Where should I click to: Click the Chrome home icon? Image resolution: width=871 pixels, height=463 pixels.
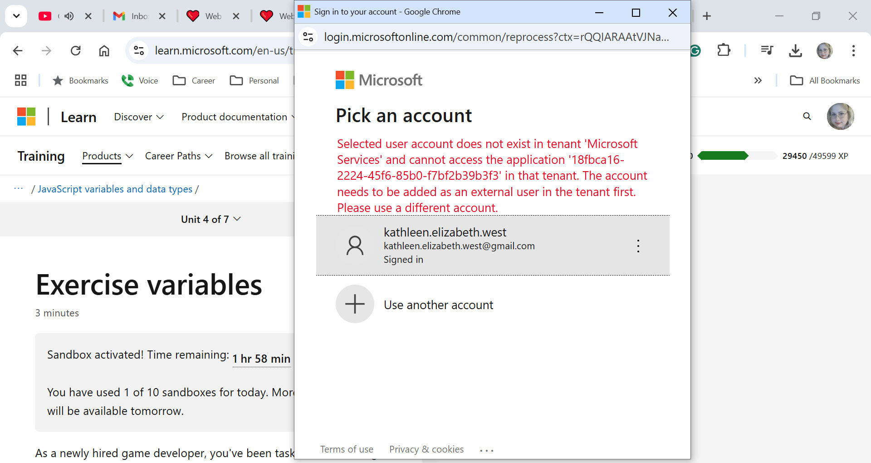[104, 50]
